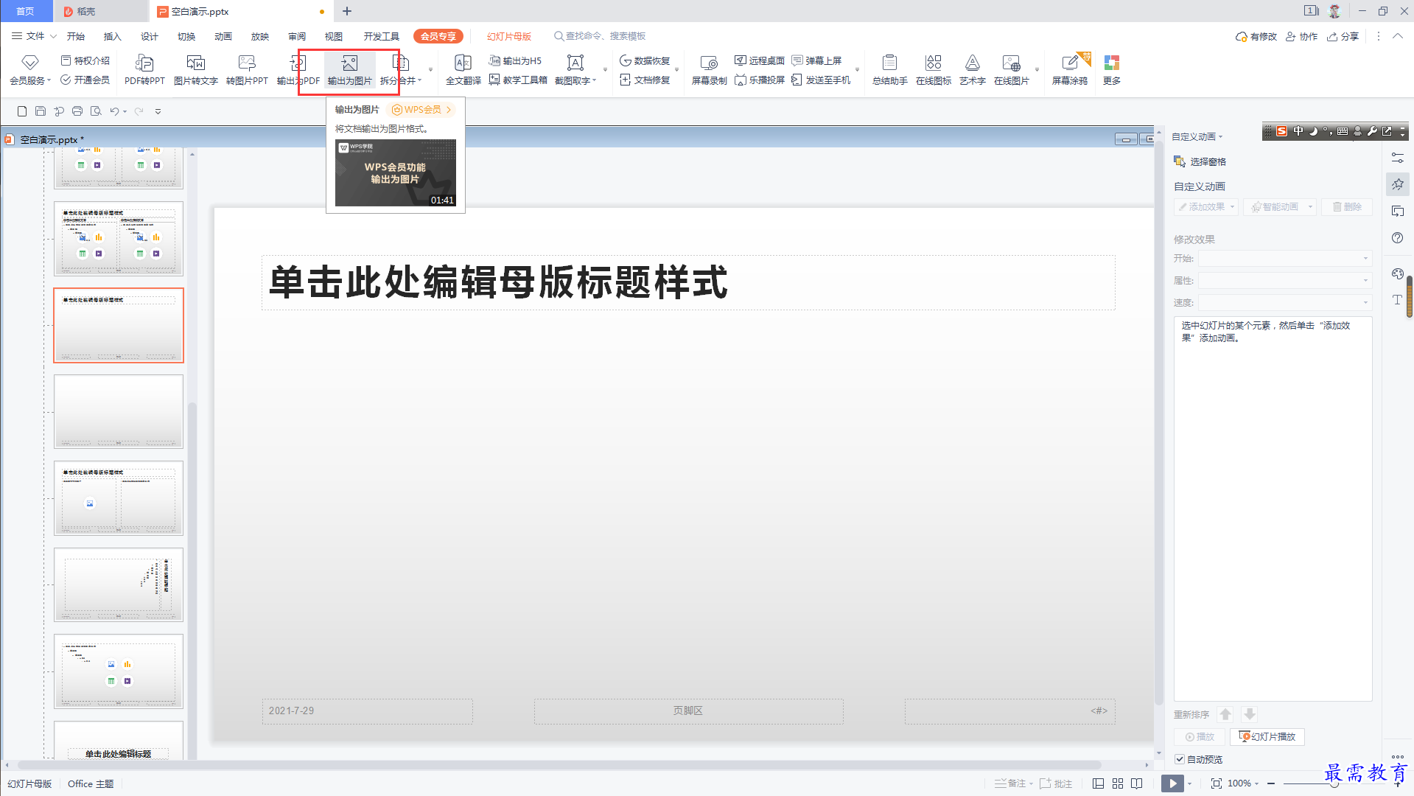Click the 分享 share button
This screenshot has height=796, width=1414.
coord(1343,36)
